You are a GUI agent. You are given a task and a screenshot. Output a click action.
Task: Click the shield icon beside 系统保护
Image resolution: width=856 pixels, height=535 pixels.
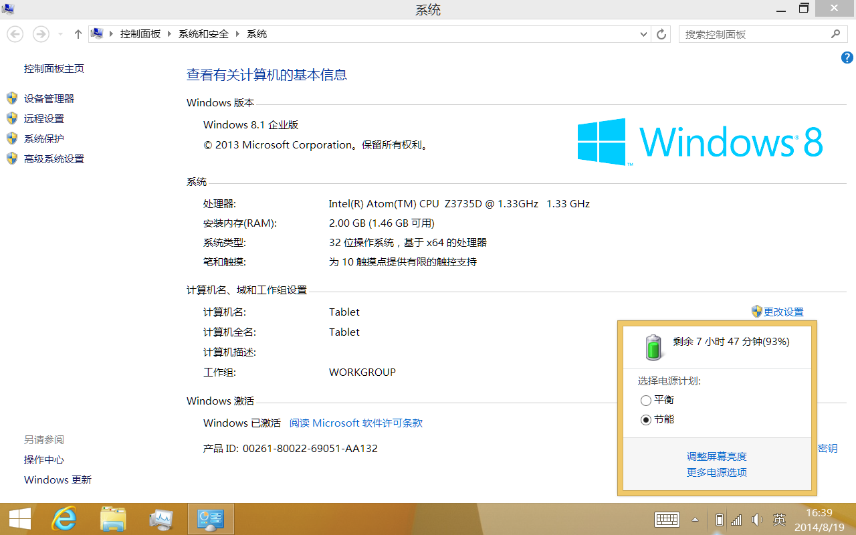click(12, 138)
